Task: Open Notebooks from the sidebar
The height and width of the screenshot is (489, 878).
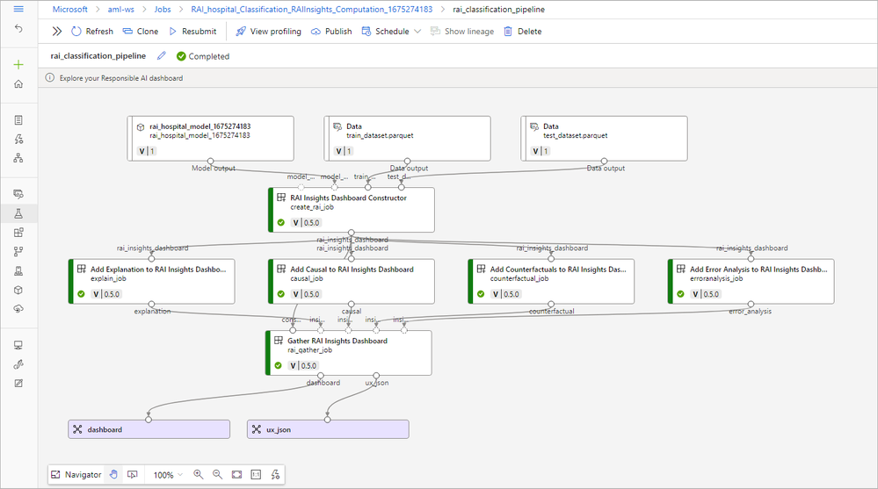Action: click(x=18, y=120)
